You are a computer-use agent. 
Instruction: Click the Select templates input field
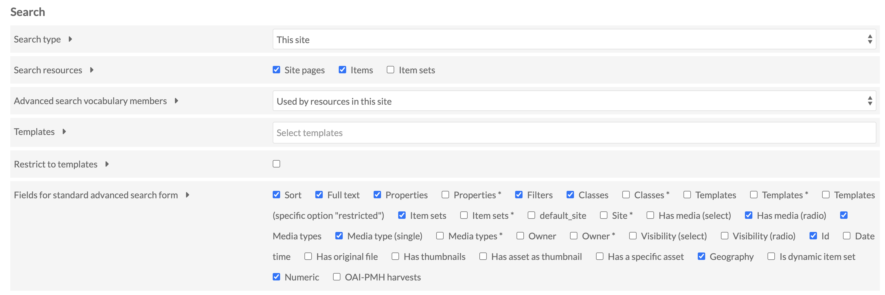574,133
